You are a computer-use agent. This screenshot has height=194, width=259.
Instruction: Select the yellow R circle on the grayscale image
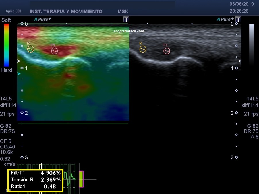tap(143, 49)
